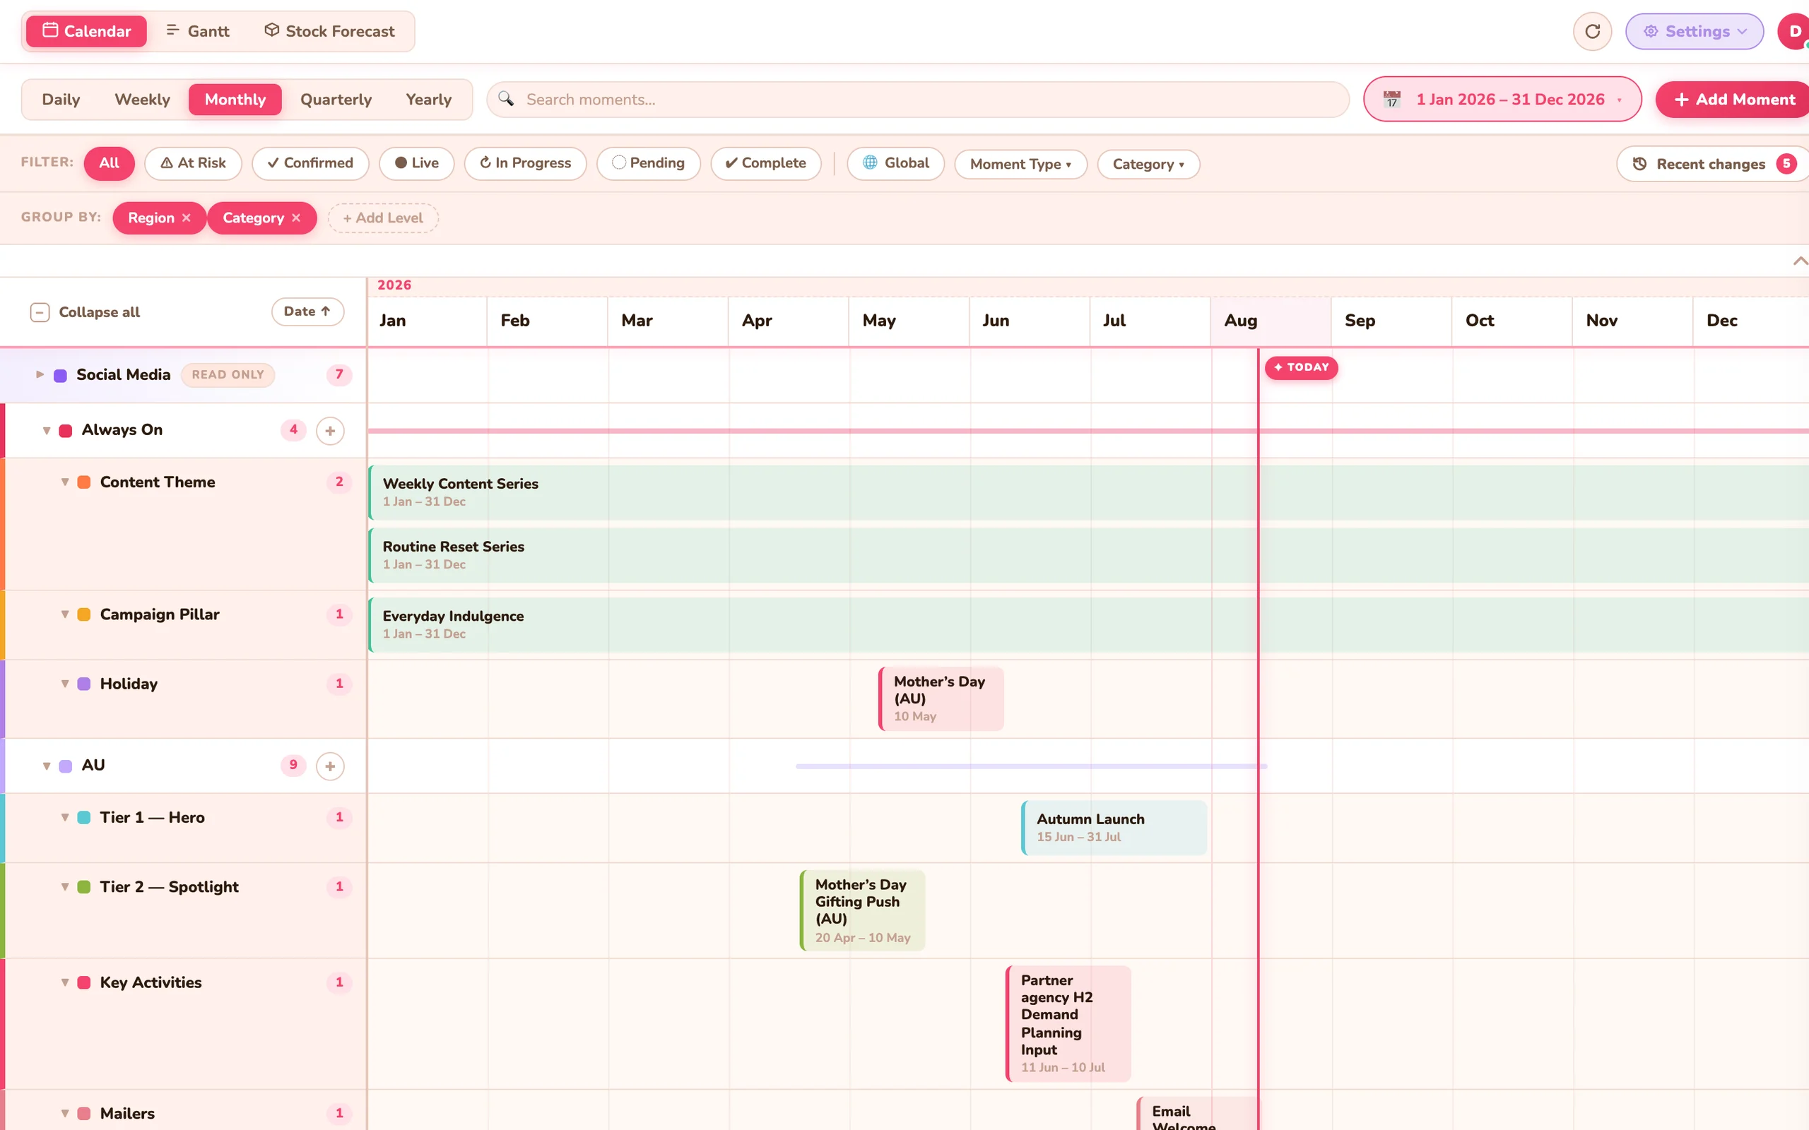Image resolution: width=1809 pixels, height=1130 pixels.
Task: Collapse the Always On group
Action: tap(47, 431)
